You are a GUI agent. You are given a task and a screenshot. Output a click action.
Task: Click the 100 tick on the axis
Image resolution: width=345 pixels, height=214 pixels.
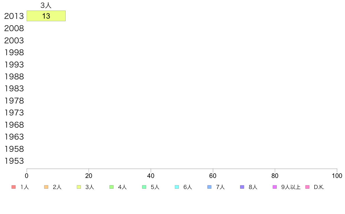(337, 176)
